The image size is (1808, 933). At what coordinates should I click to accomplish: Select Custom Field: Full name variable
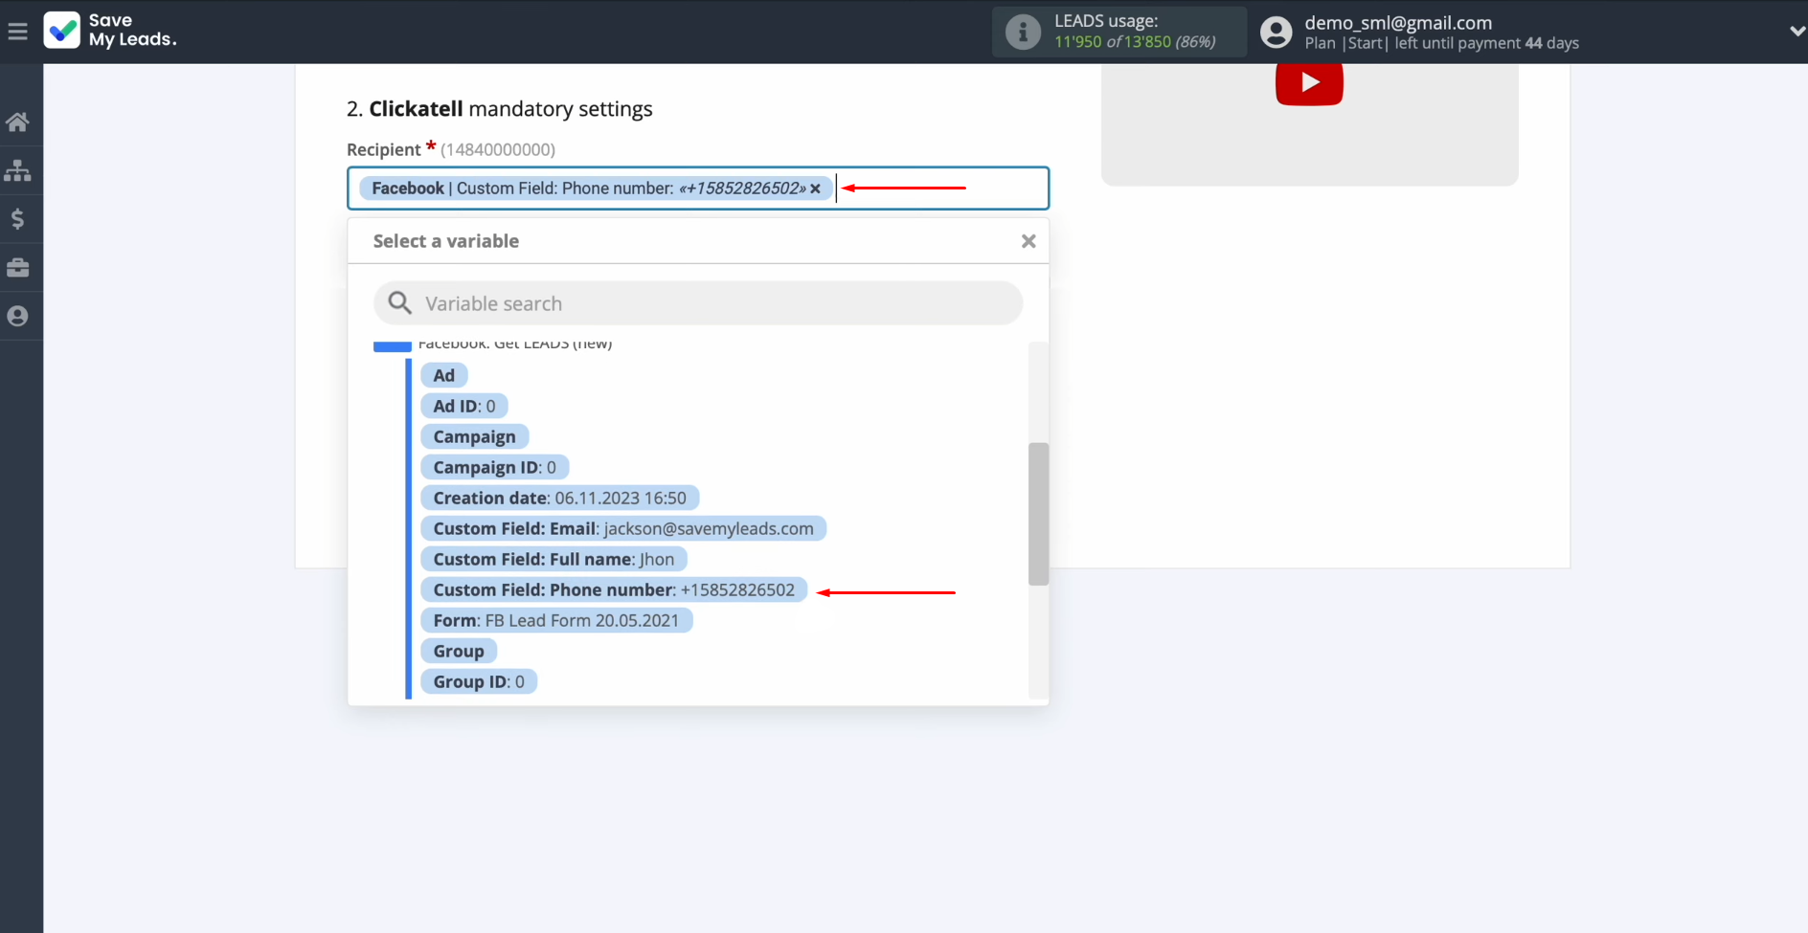tap(554, 559)
